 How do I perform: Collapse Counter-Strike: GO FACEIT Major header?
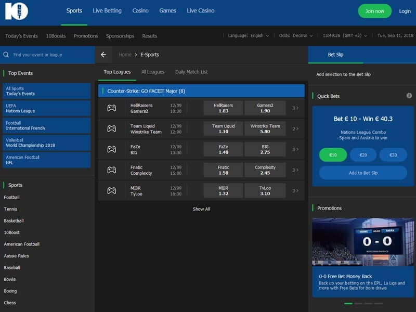tap(201, 91)
